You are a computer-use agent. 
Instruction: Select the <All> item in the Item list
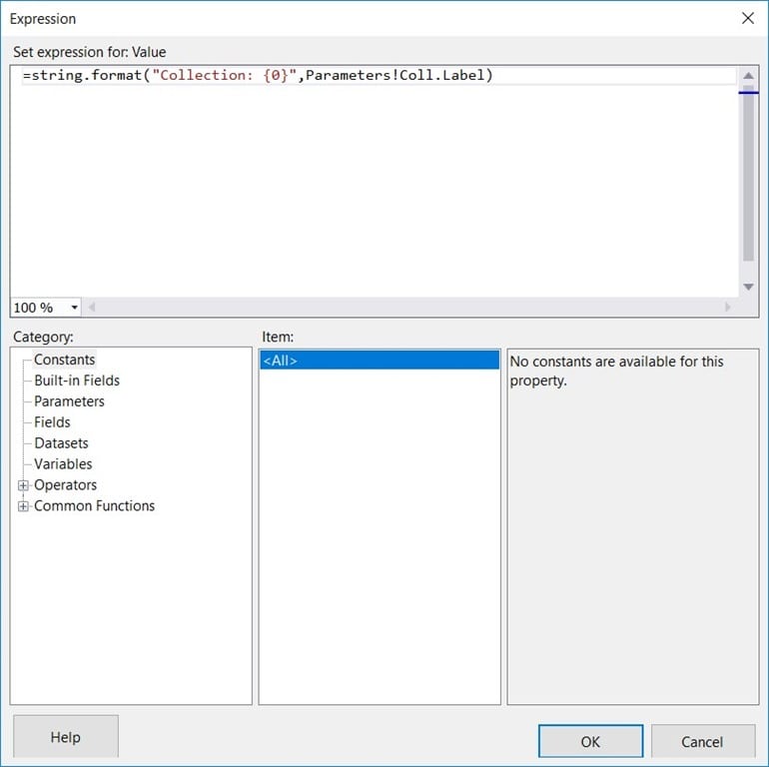(380, 361)
